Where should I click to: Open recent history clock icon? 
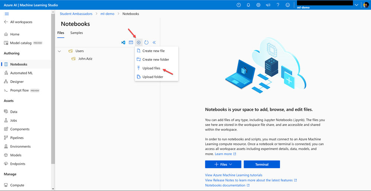click(239, 5)
